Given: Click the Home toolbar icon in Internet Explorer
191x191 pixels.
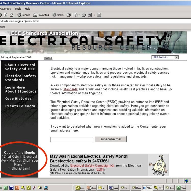Looking at the screenshot, I should pos(12,15).
